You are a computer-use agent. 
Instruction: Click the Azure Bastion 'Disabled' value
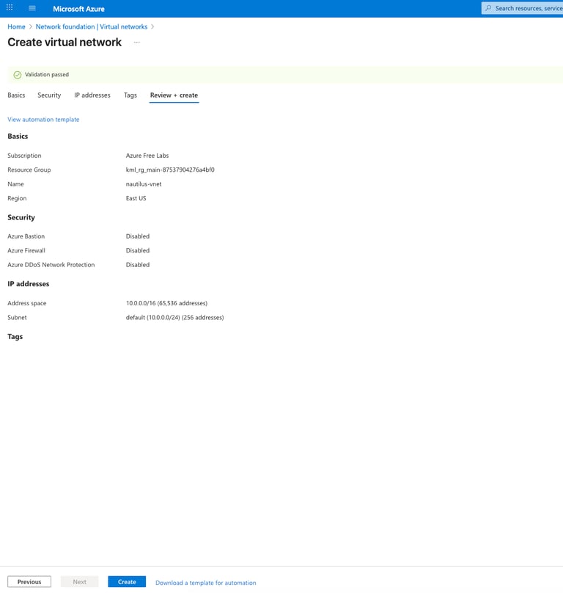[x=138, y=236]
